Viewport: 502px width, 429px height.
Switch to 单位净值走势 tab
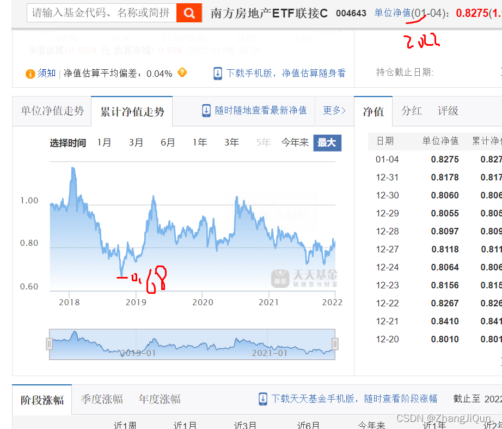coord(52,111)
